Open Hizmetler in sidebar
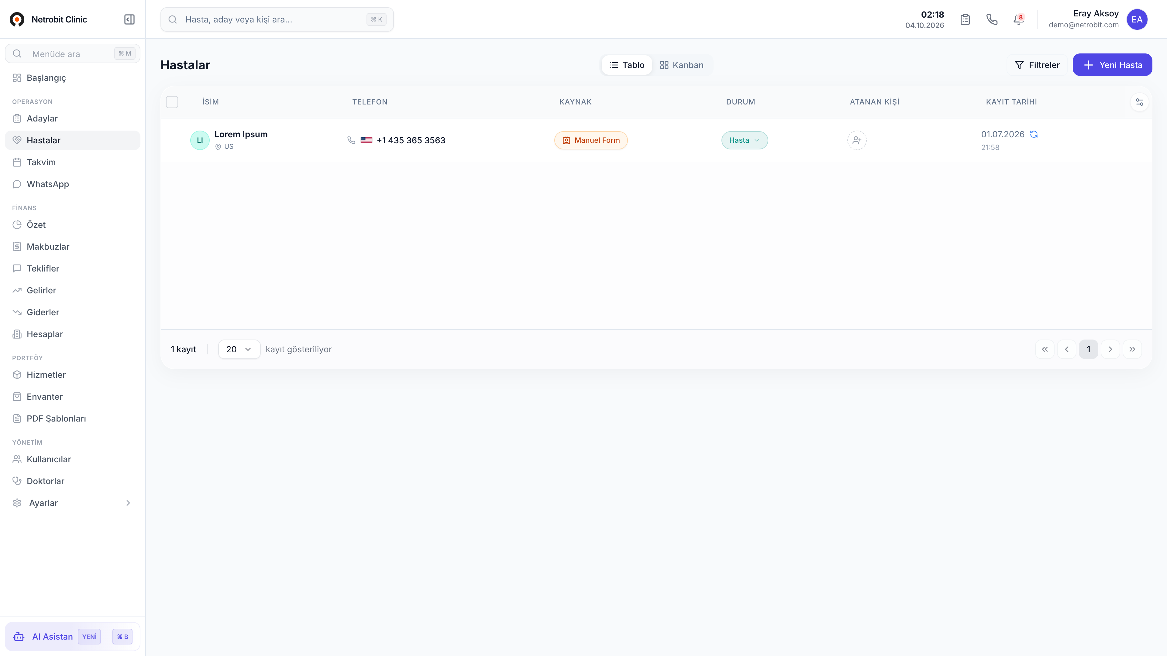The height and width of the screenshot is (656, 1167). [x=73, y=375]
